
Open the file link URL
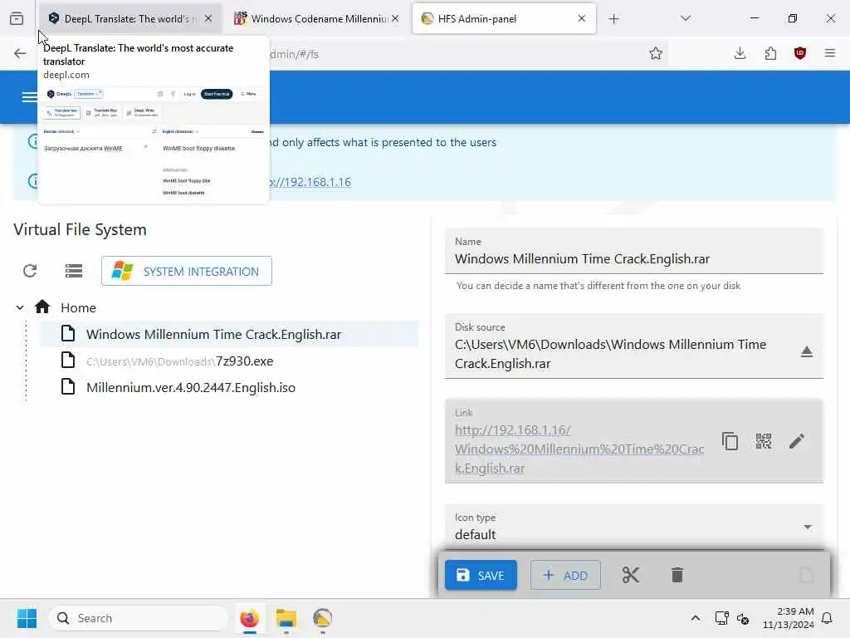coord(579,449)
